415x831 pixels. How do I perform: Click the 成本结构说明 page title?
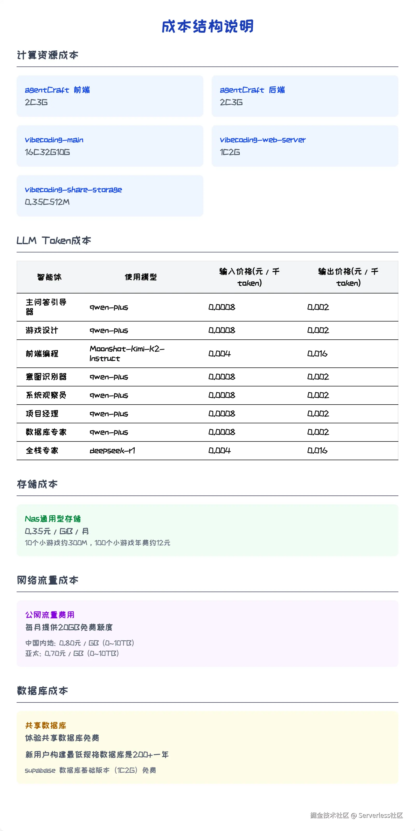coord(208,27)
